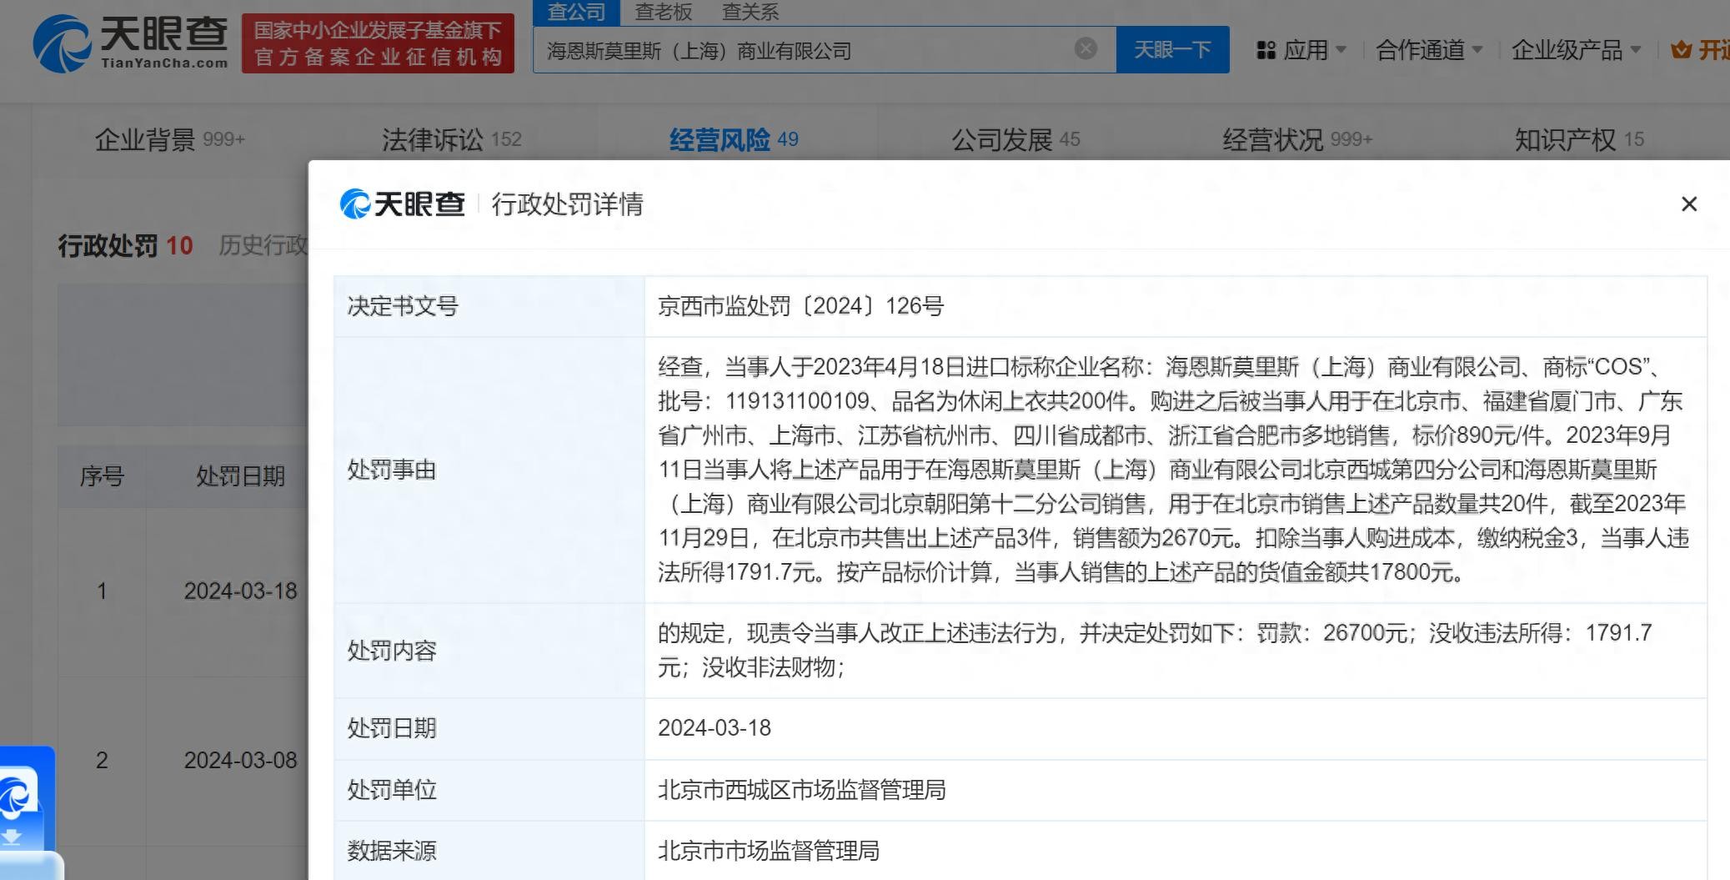Select penalty row dated 2024-03-08

(240, 760)
